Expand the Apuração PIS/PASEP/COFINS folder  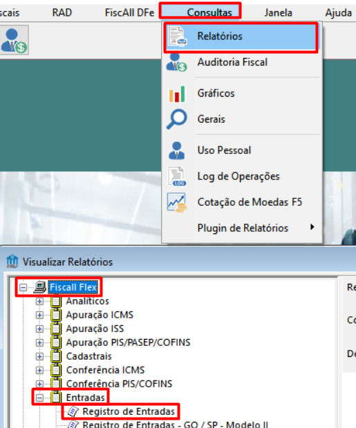click(39, 342)
